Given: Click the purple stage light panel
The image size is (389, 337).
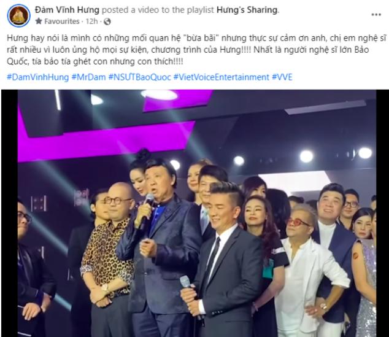Looking at the screenshot, I should (x=107, y=139).
